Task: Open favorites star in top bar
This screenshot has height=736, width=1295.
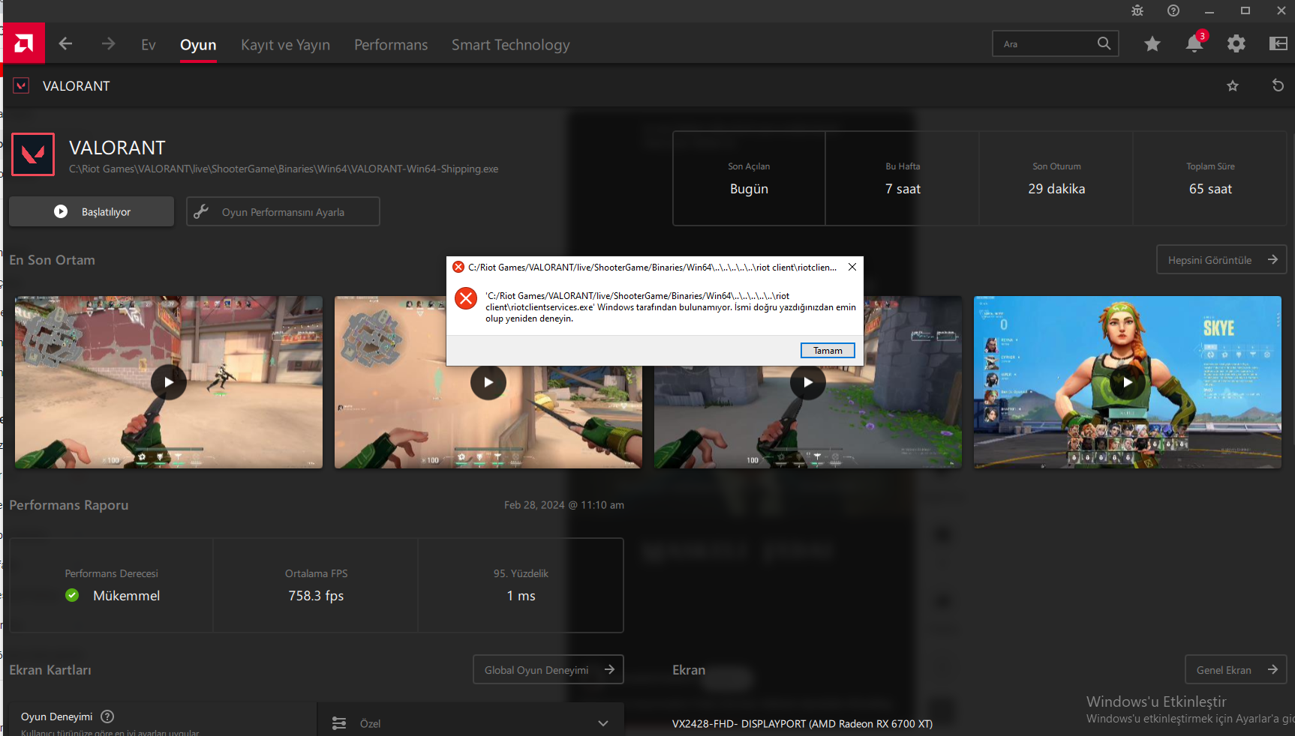Action: (1152, 44)
